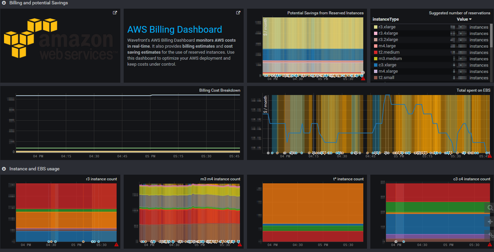Open the r3 instance count chart title
This screenshot has height=252, width=494.
pos(101,179)
